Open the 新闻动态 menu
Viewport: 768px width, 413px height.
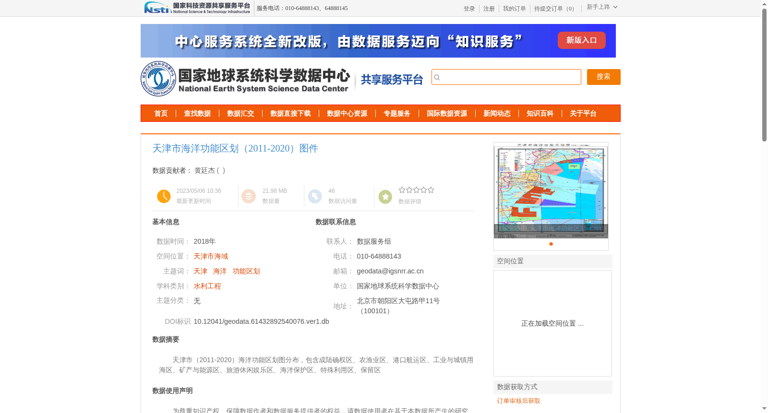[497, 114]
